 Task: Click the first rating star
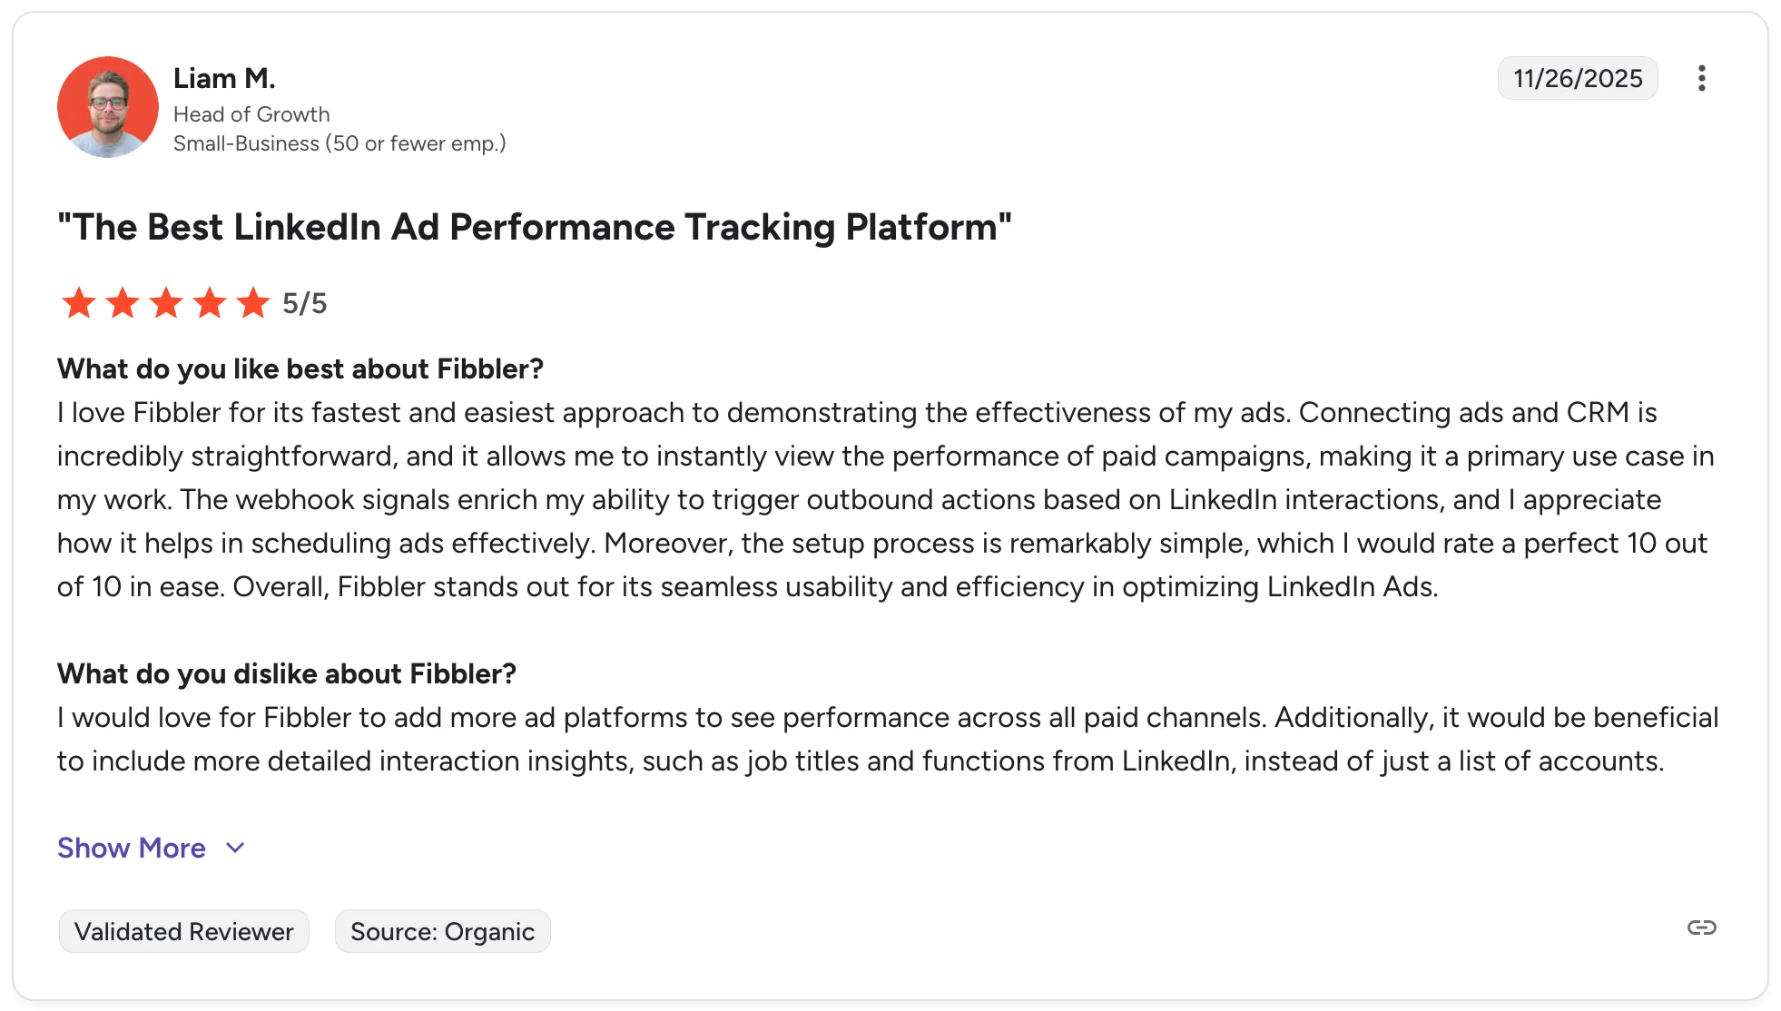pos(79,303)
